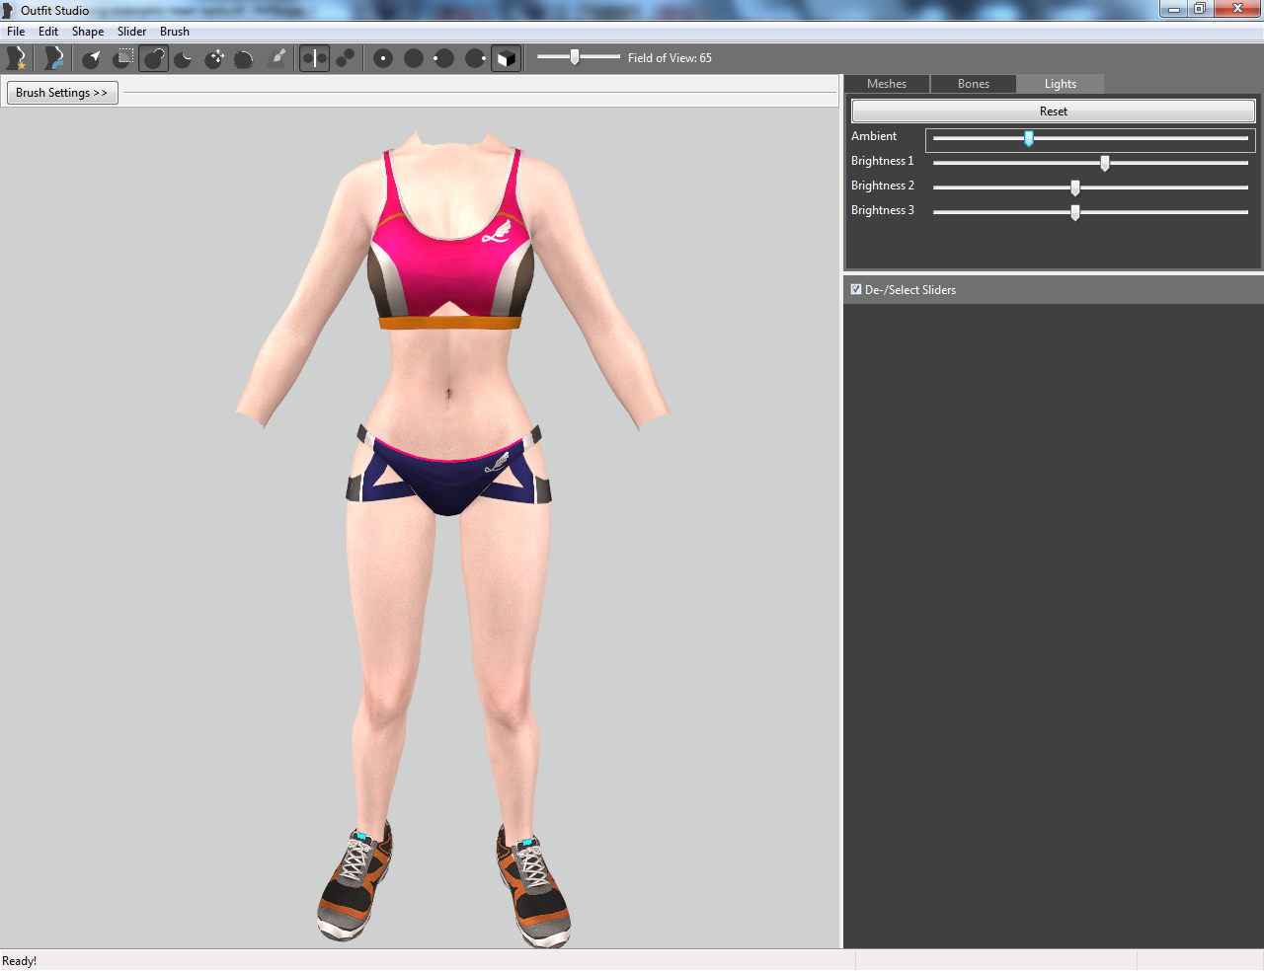This screenshot has width=1264, height=971.
Task: Adjust the Brightness 3 slider
Action: coord(1090,212)
